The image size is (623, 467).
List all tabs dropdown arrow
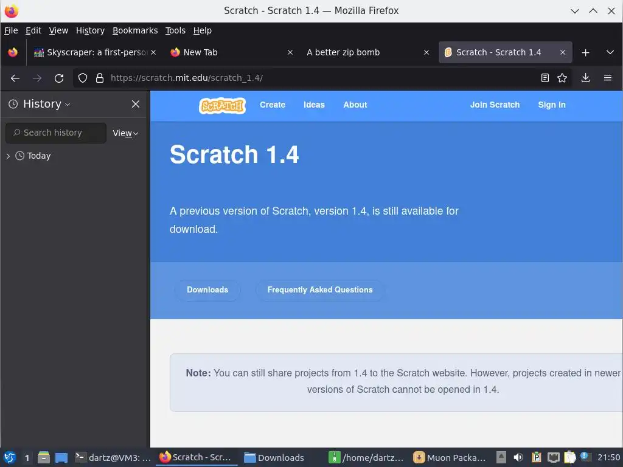[x=610, y=53]
